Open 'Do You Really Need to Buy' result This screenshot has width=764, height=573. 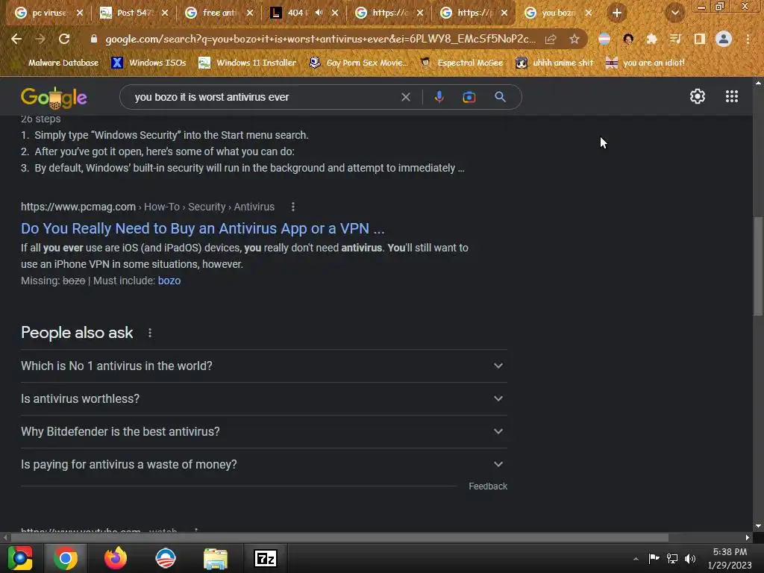203,228
